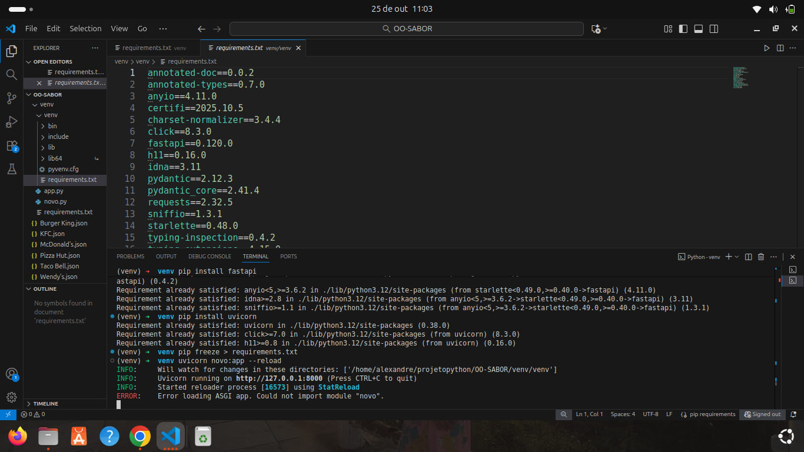Viewport: 804px width, 452px height.
Task: Expand the Timeline section
Action: (45, 404)
